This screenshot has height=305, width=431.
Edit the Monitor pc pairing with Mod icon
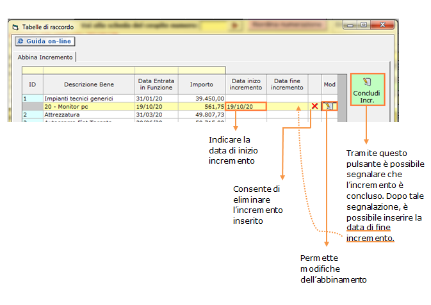329,106
